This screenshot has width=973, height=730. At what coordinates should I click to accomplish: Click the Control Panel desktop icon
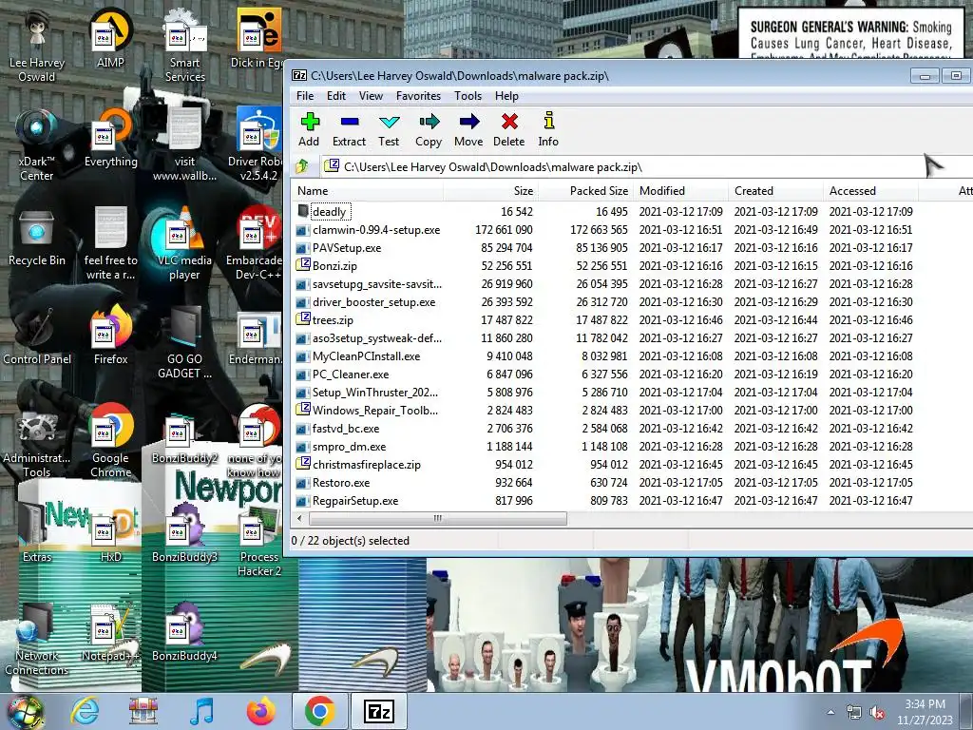(37, 336)
